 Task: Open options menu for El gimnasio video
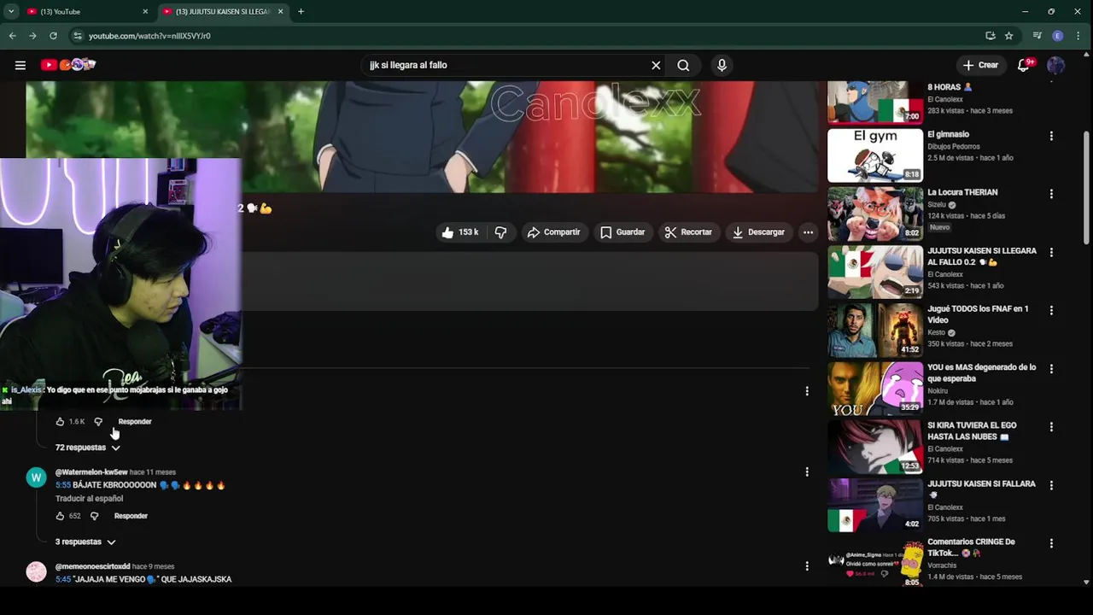[1051, 136]
